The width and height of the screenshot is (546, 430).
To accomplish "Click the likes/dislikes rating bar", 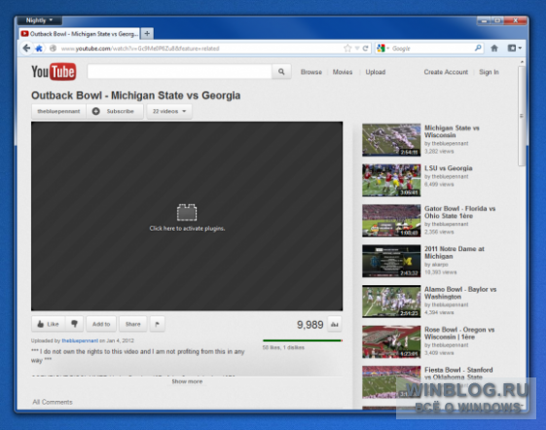I will point(303,340).
